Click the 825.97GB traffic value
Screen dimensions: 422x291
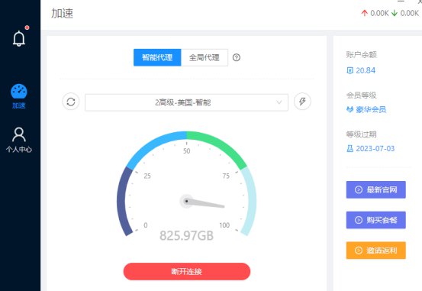coord(186,235)
